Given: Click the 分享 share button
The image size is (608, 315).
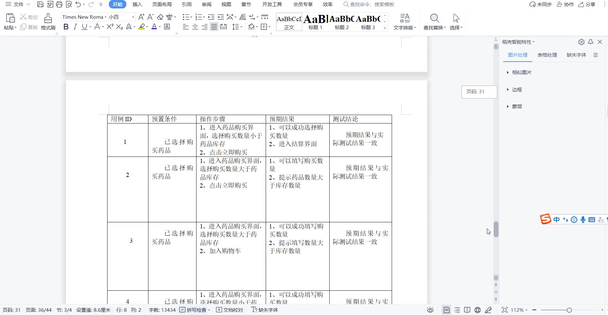Looking at the screenshot, I should (x=587, y=4).
